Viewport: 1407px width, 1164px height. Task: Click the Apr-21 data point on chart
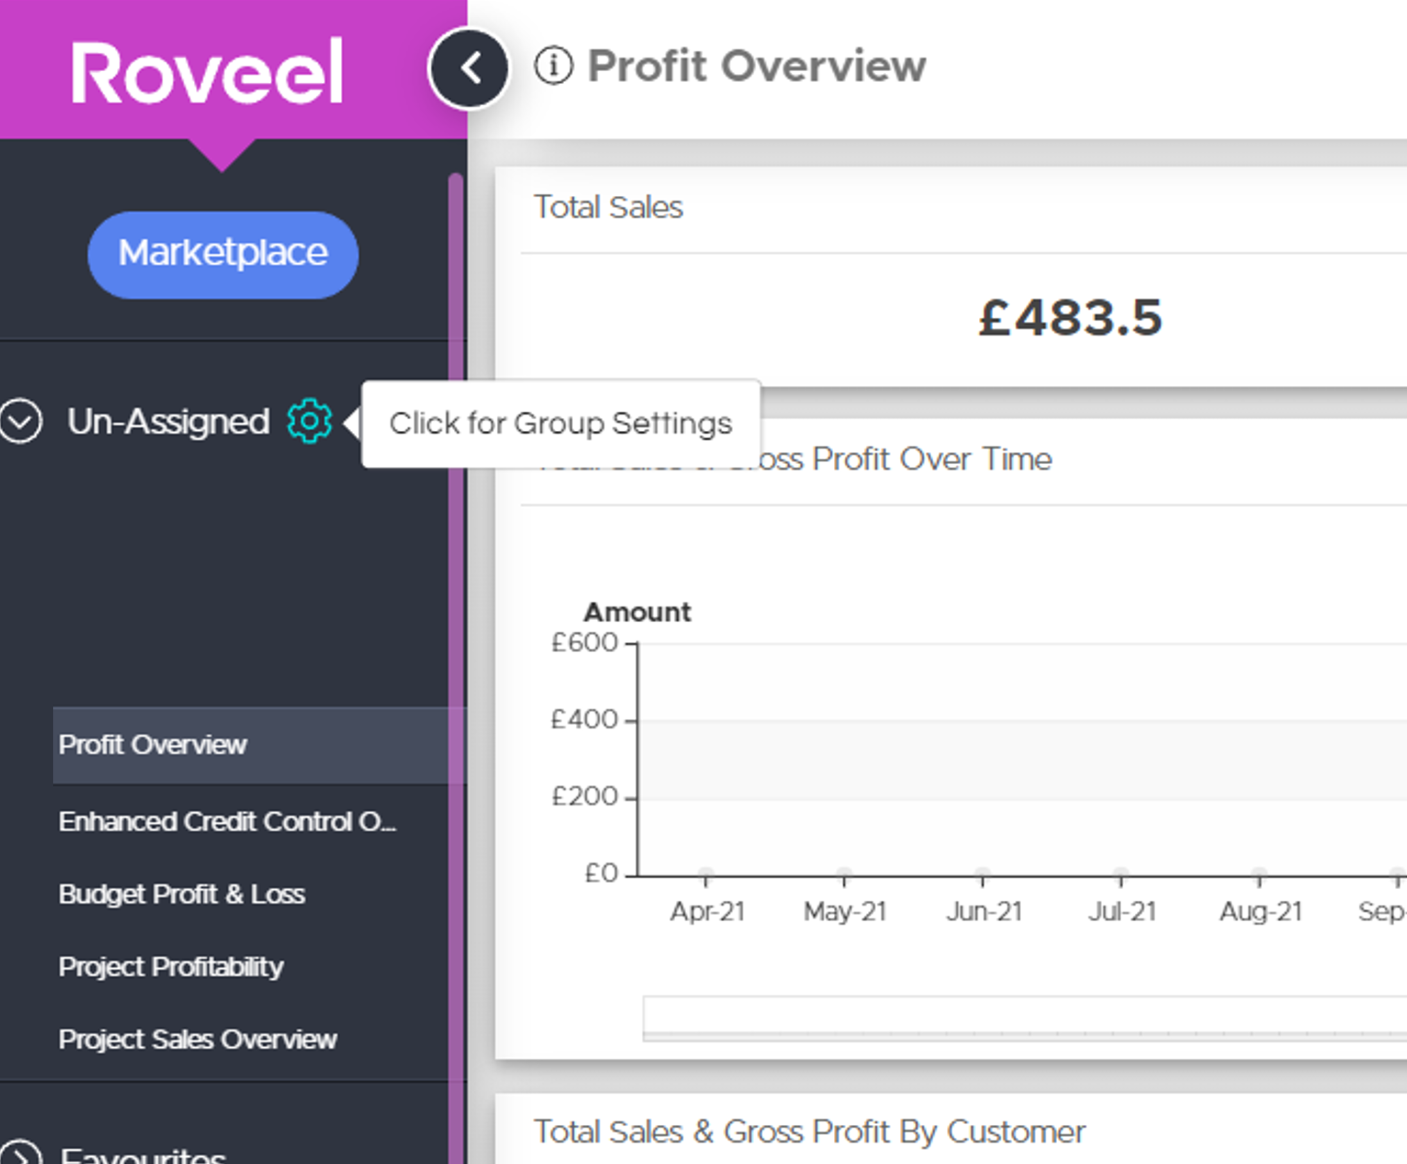tap(705, 873)
